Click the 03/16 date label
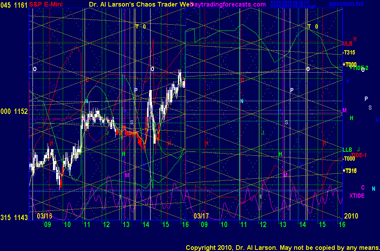380x251 pixels. point(44,216)
